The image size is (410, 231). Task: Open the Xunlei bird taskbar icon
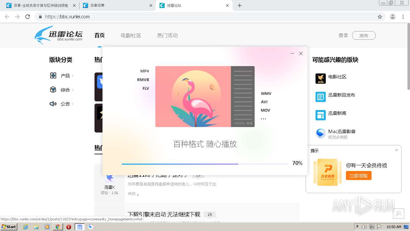91,227
